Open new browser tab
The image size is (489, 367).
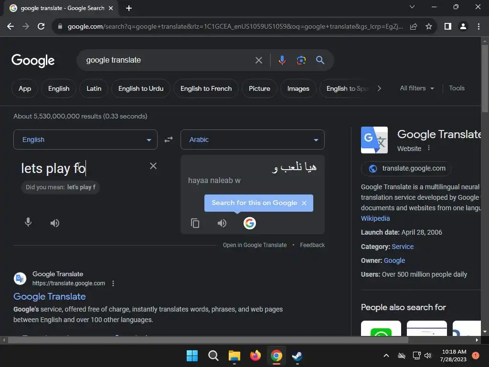point(129,8)
